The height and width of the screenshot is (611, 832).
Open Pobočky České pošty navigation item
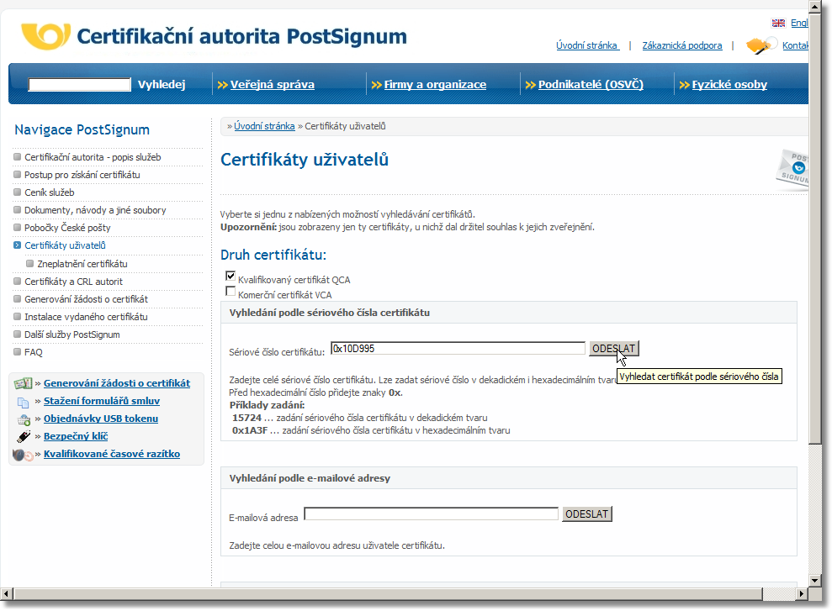pyautogui.click(x=67, y=228)
